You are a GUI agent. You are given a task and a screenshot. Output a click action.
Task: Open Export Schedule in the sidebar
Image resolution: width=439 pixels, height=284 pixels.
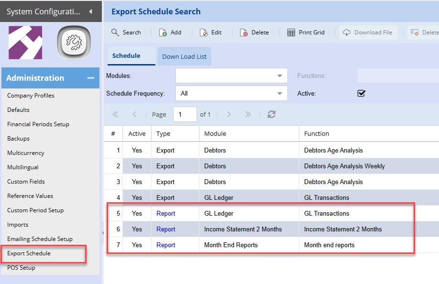pyautogui.click(x=29, y=253)
